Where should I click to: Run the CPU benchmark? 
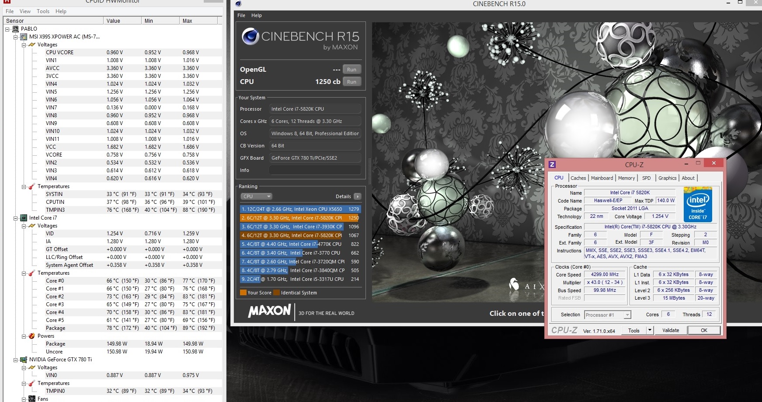click(x=351, y=82)
